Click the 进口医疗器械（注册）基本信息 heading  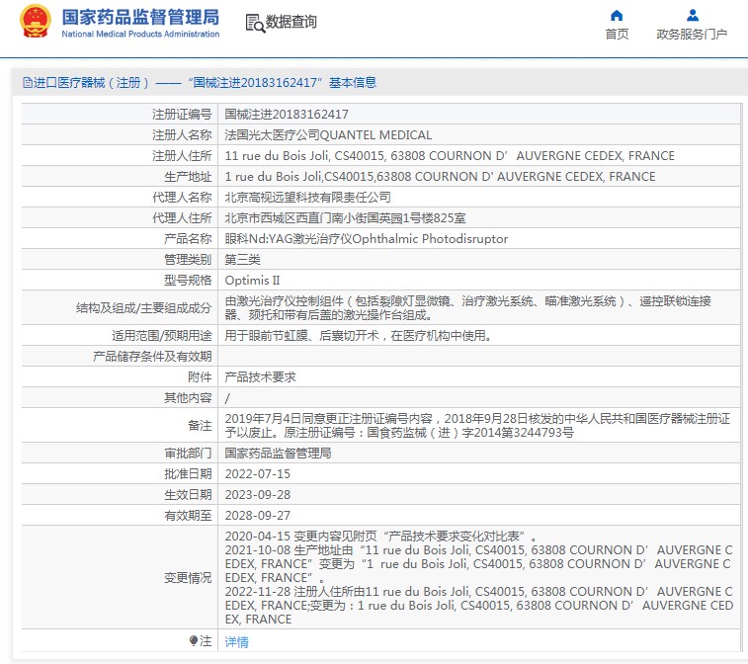[x=200, y=83]
